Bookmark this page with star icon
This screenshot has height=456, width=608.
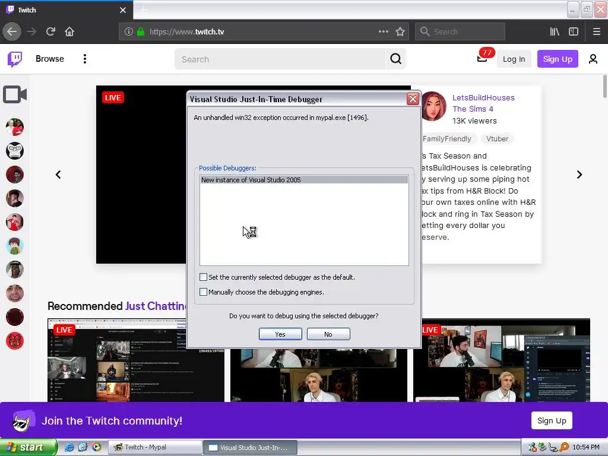[400, 32]
